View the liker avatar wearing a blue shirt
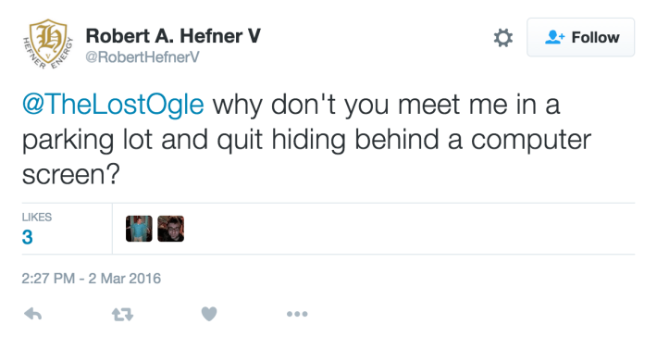 pos(139,229)
